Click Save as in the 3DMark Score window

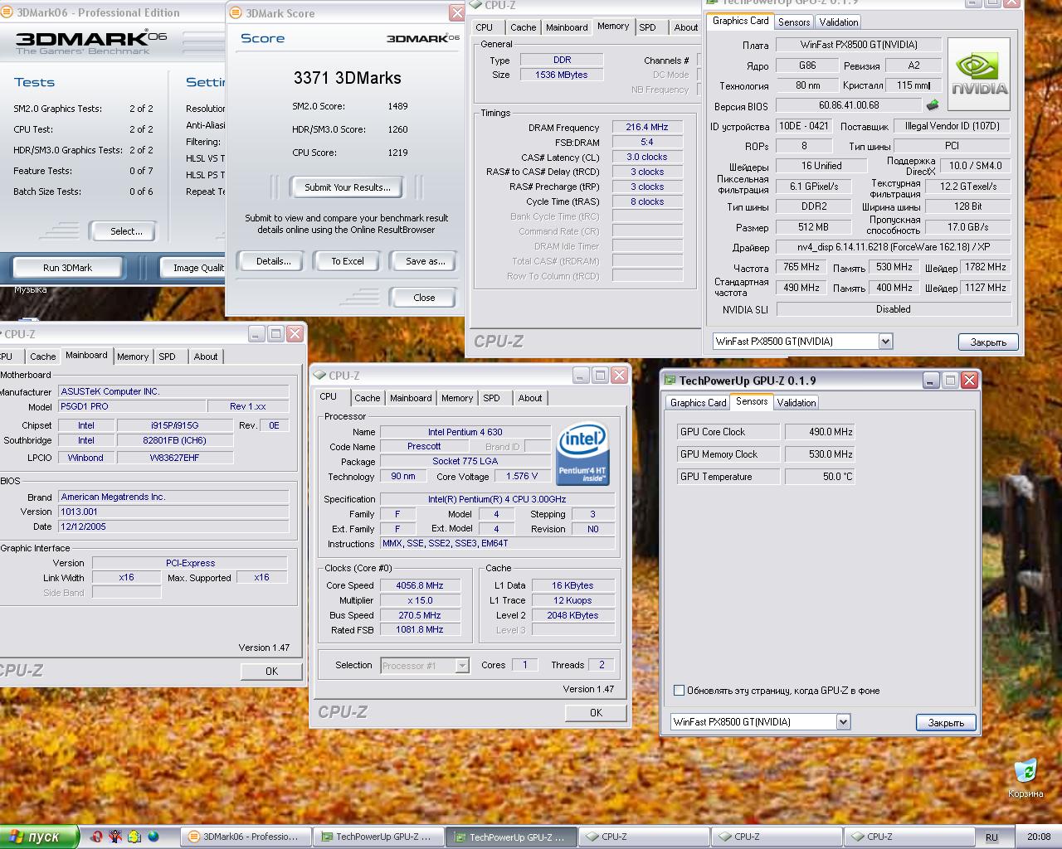coord(425,261)
